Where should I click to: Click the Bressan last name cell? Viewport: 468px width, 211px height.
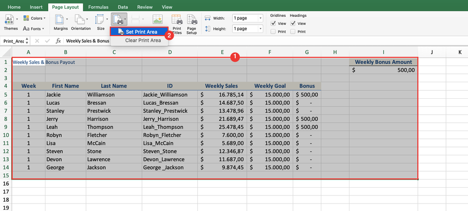(114, 103)
